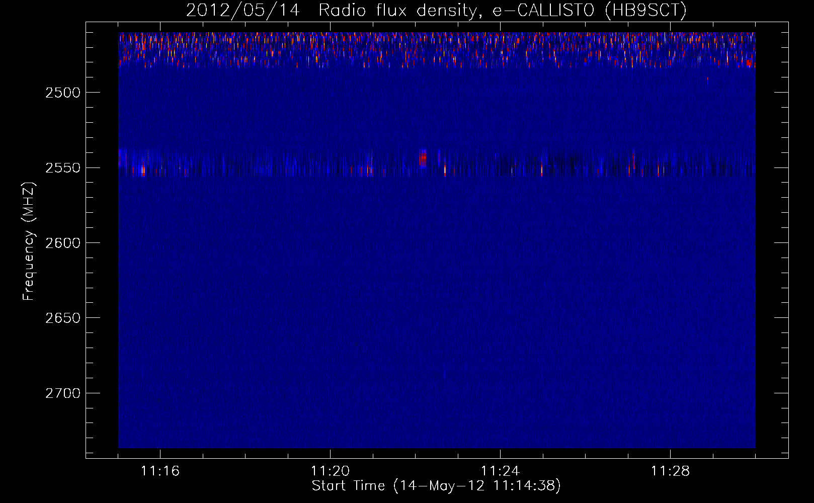Click the 11:24 time axis label

point(500,471)
